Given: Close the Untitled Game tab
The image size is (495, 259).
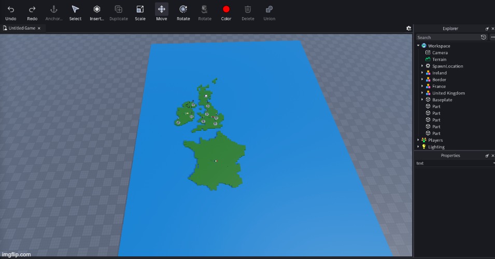Looking at the screenshot, I should click(x=39, y=28).
